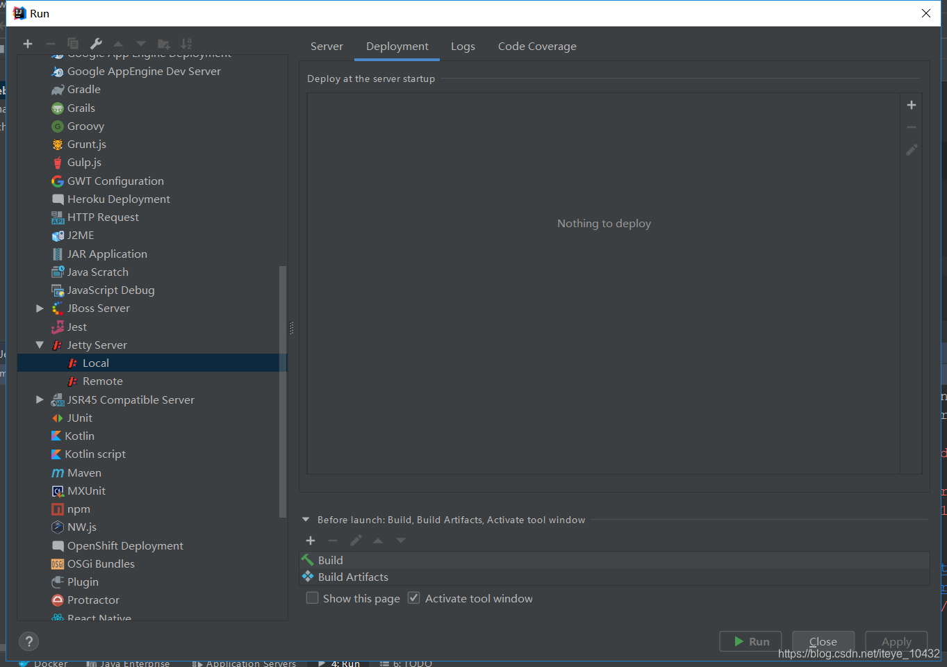Expand the JBoss Server node
947x667 pixels.
click(40, 308)
